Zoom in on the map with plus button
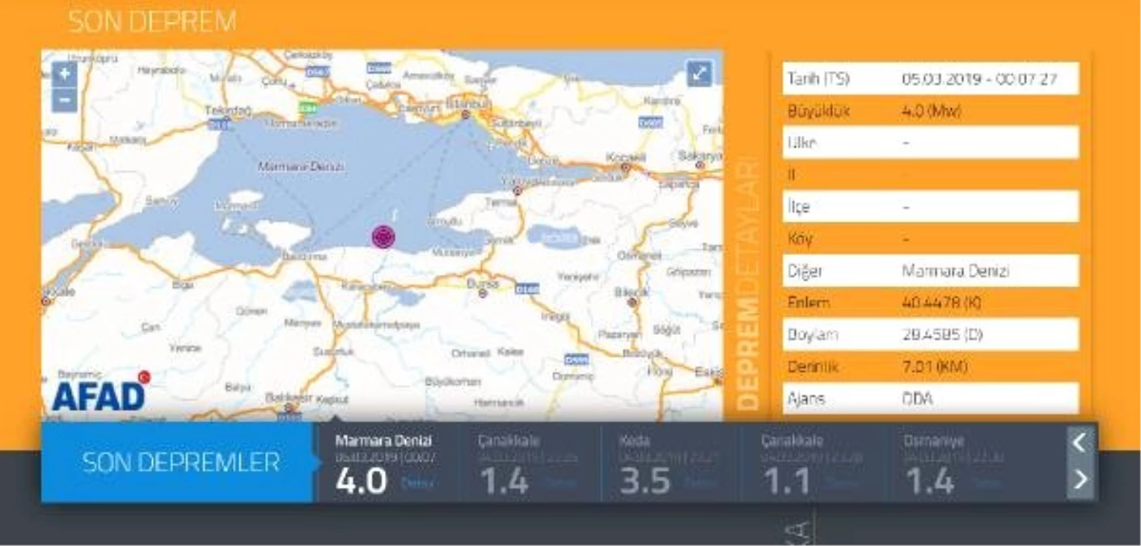This screenshot has width=1141, height=546. tap(63, 73)
